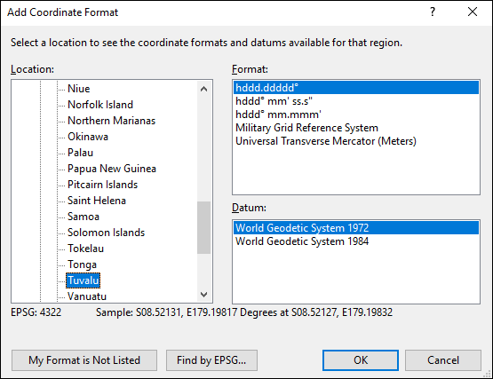493x379 pixels.
Task: Select Military Grid Reference System format
Action: [x=356, y=128]
